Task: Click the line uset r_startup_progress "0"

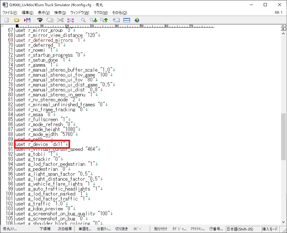Action: tap(50, 55)
